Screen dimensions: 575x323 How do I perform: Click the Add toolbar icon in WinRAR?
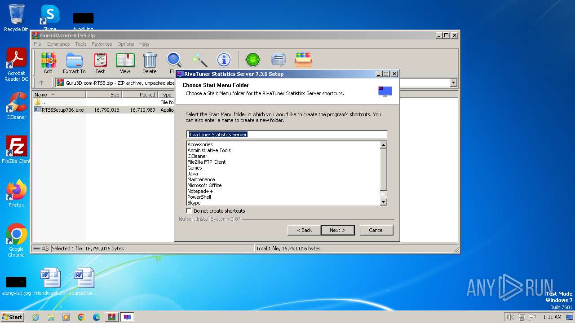pyautogui.click(x=48, y=63)
